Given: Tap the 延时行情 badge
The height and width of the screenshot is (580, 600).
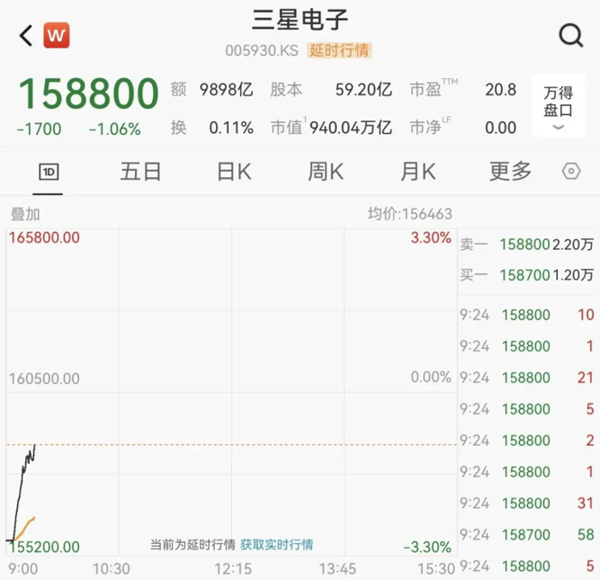Looking at the screenshot, I should (x=339, y=50).
